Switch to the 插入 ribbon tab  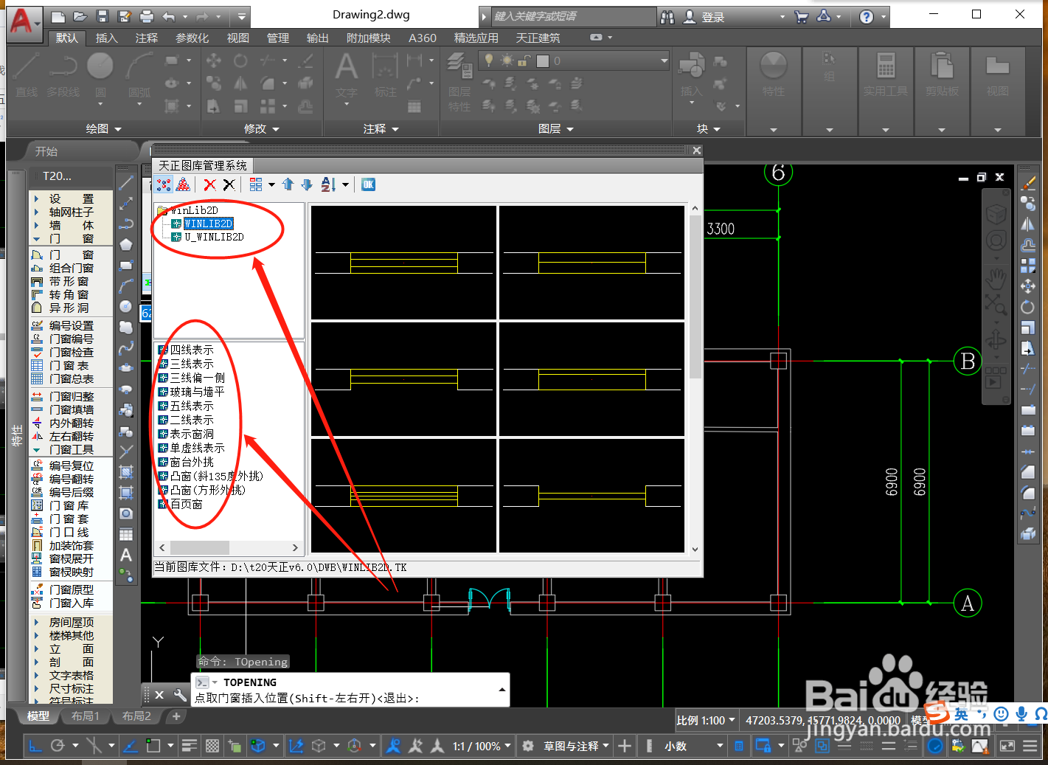[106, 38]
